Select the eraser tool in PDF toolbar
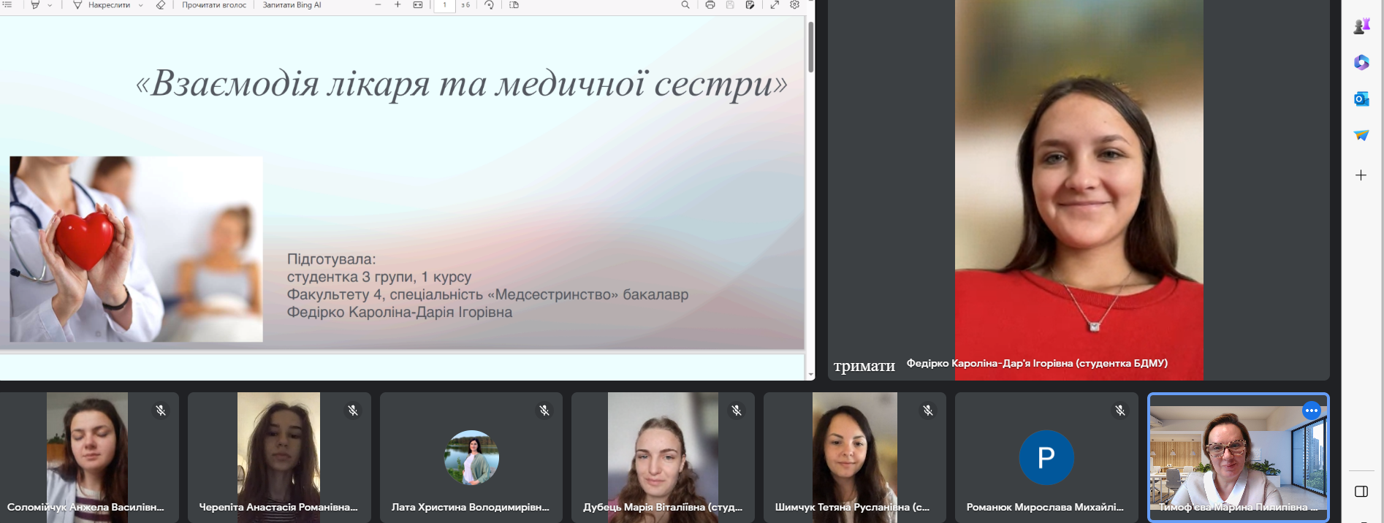The height and width of the screenshot is (523, 1384). 161,5
